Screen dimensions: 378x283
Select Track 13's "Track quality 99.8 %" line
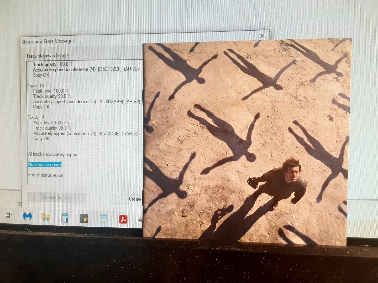[x=52, y=96]
